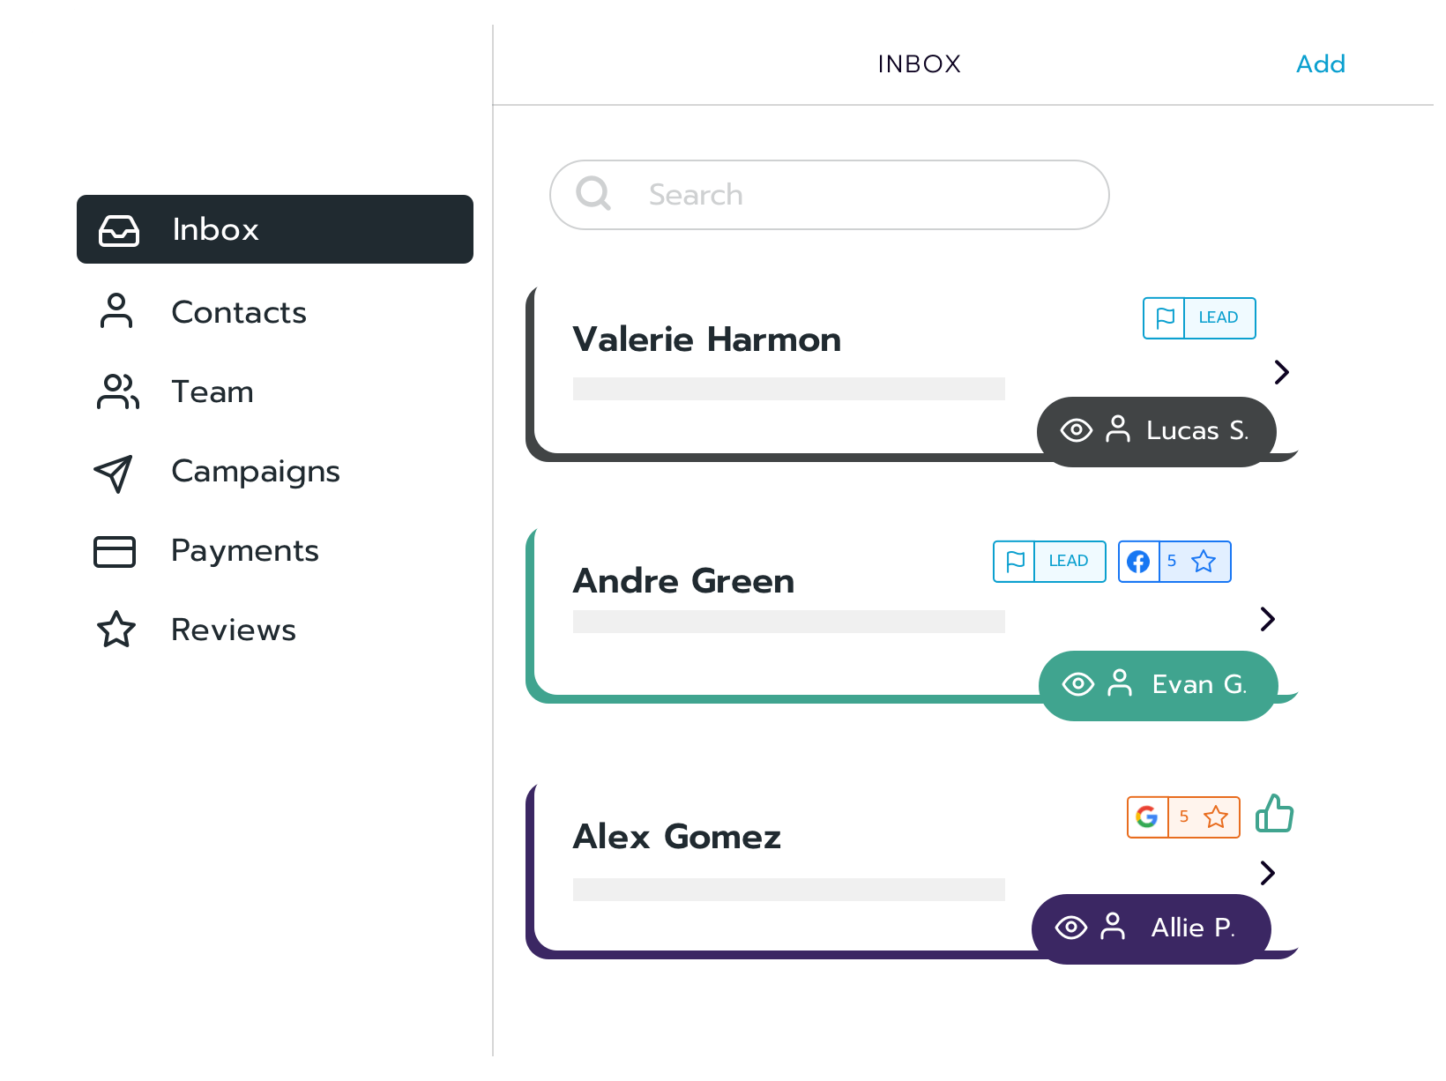Image resolution: width=1446 pixels, height=1081 pixels.
Task: Click the Search input field
Action: click(829, 195)
